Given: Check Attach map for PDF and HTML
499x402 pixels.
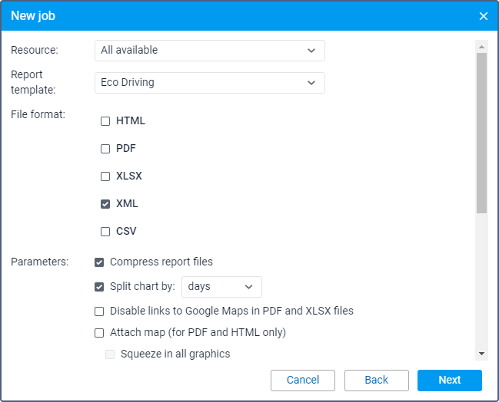Looking at the screenshot, I should [x=99, y=333].
